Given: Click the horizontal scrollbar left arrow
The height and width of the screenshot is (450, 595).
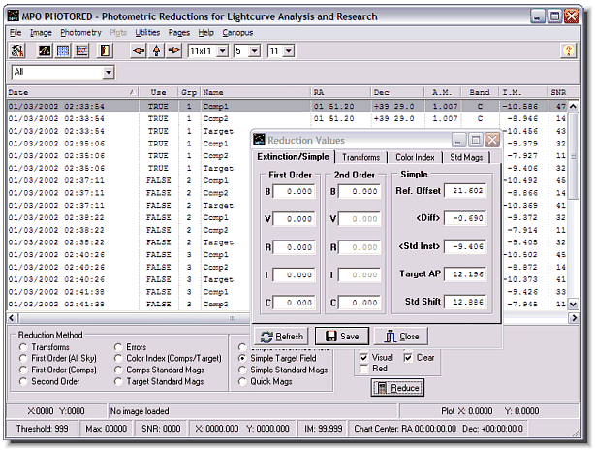Looking at the screenshot, I should click(x=12, y=318).
